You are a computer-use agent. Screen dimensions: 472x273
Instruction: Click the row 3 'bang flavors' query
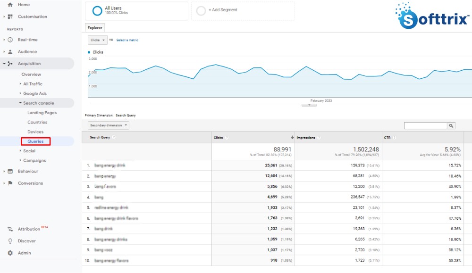[x=105, y=187]
